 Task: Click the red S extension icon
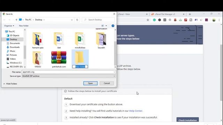pos(175,20)
